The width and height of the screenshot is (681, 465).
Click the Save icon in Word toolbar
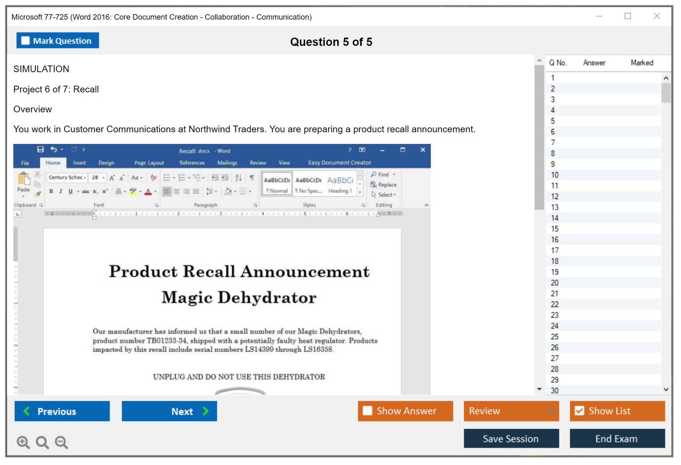click(40, 149)
